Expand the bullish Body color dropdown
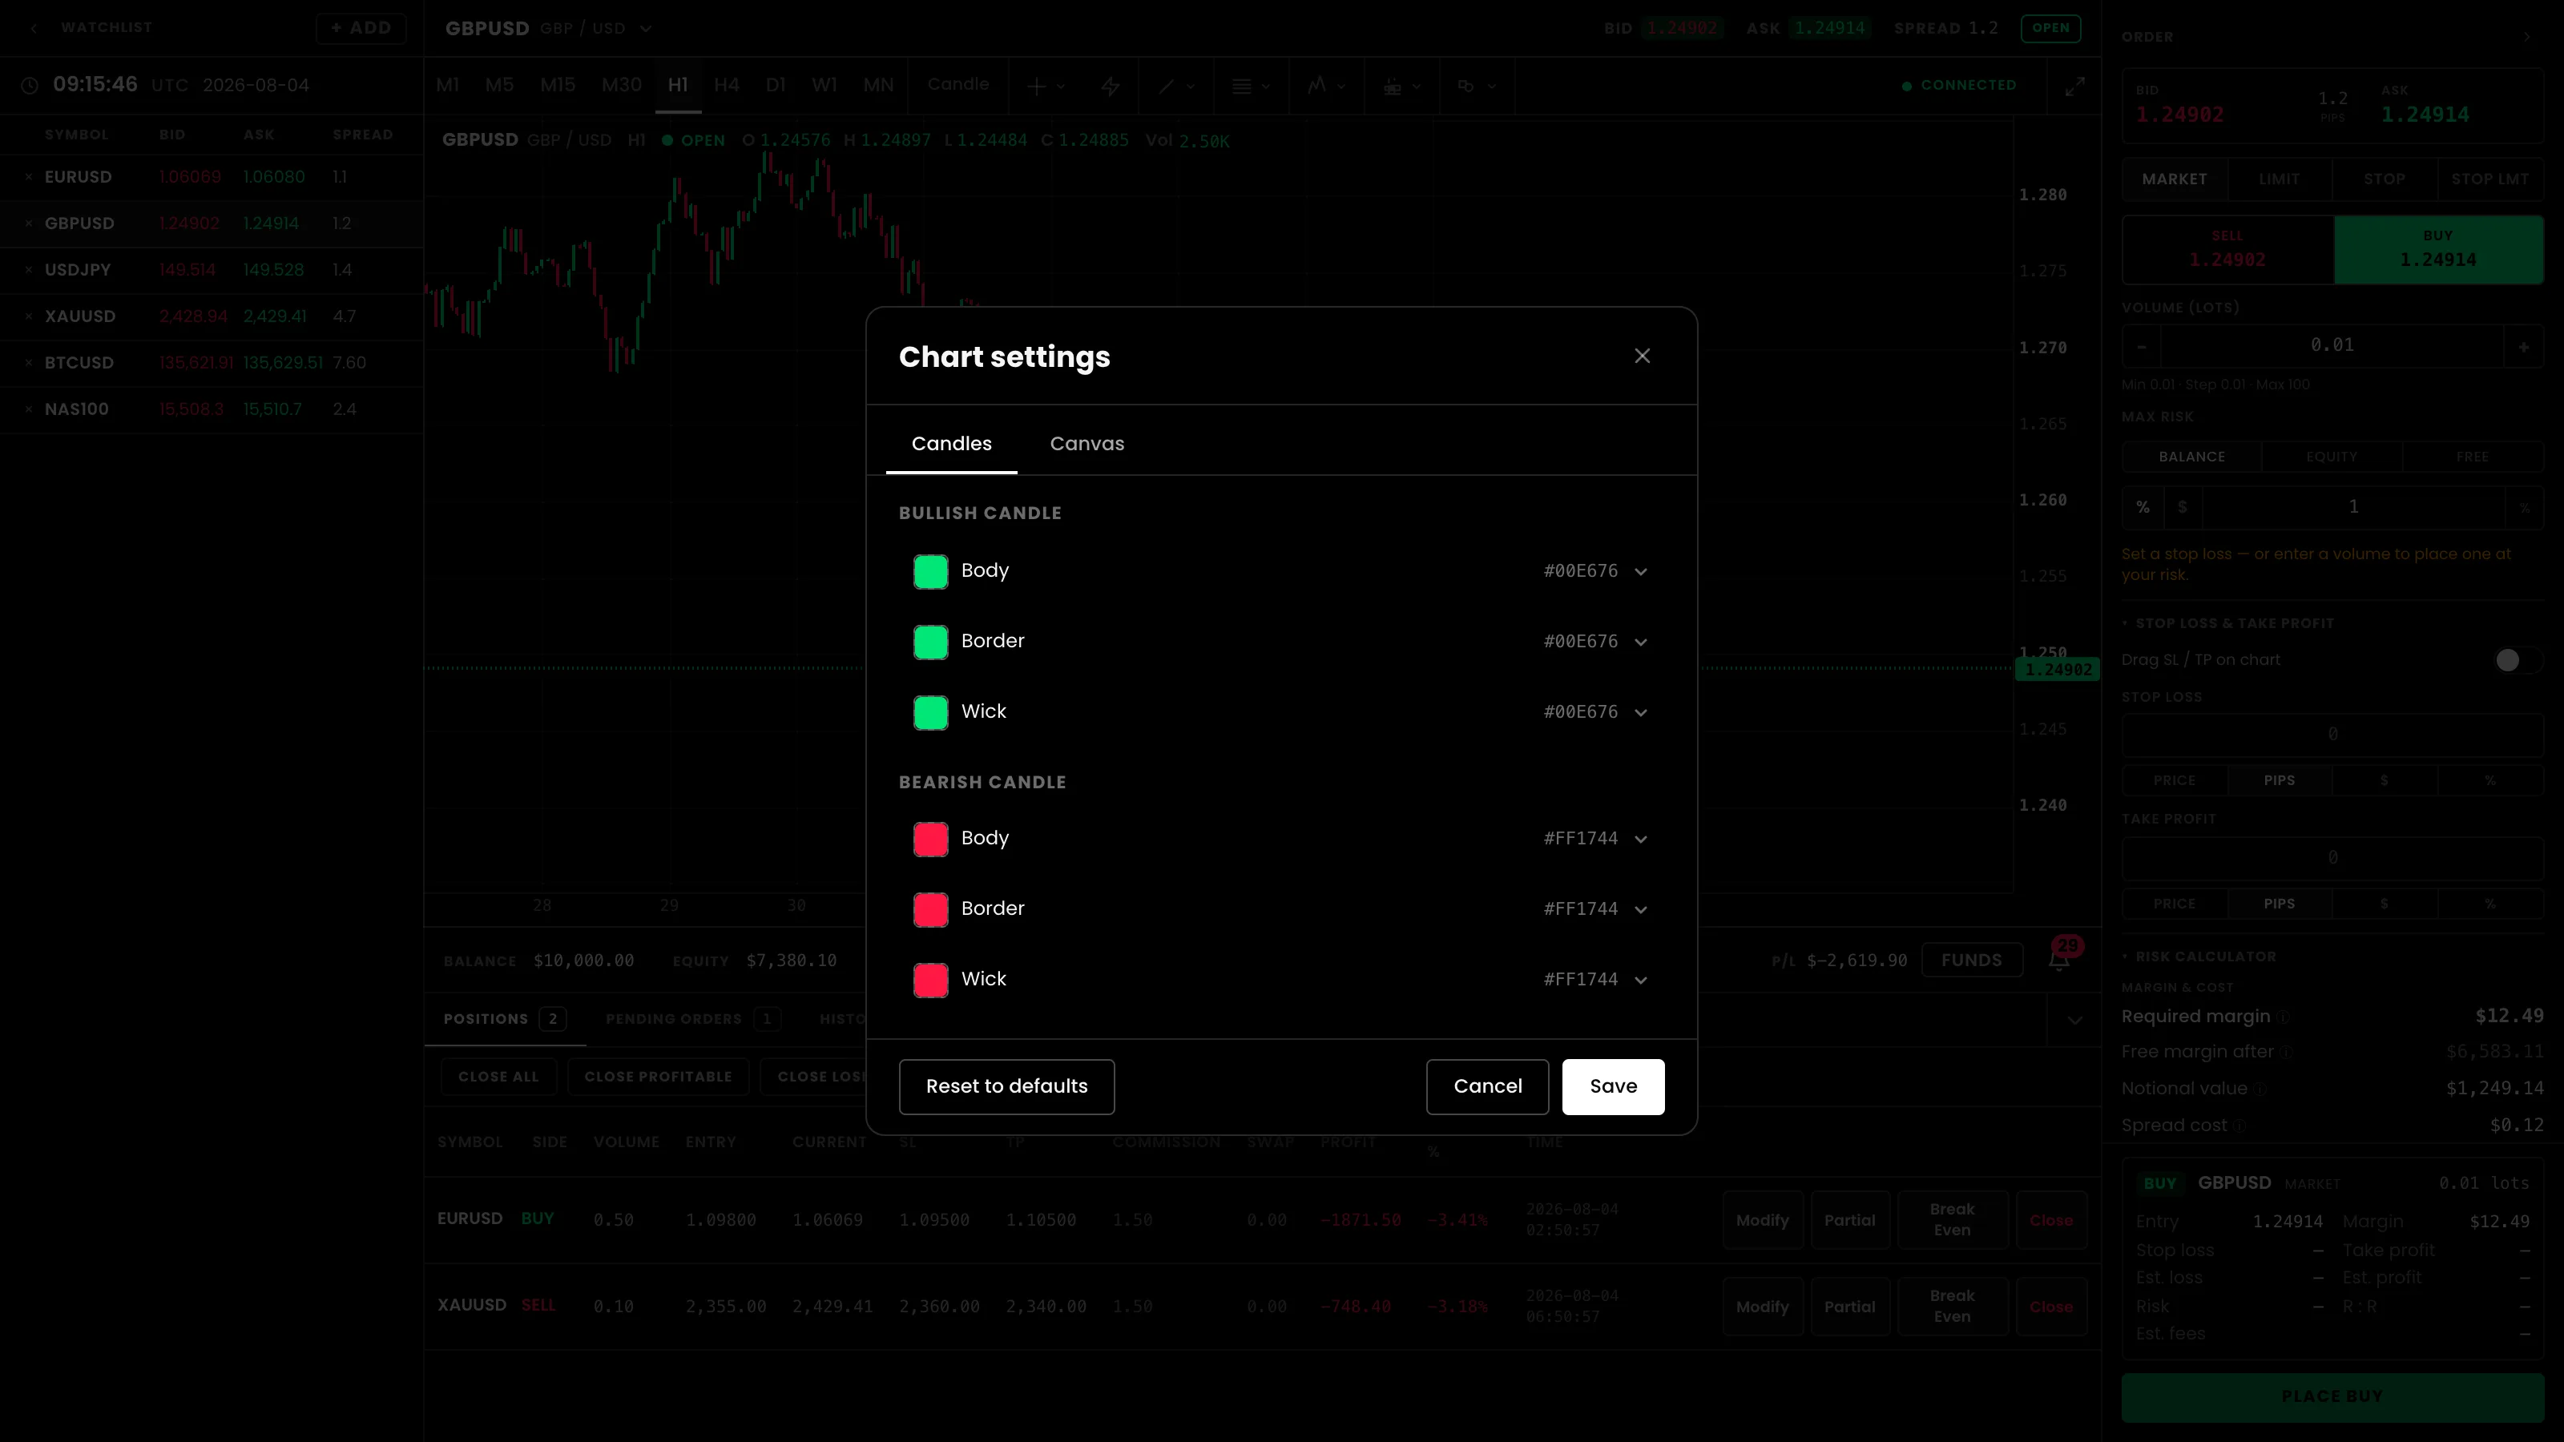Image resolution: width=2564 pixels, height=1442 pixels. [x=1641, y=571]
